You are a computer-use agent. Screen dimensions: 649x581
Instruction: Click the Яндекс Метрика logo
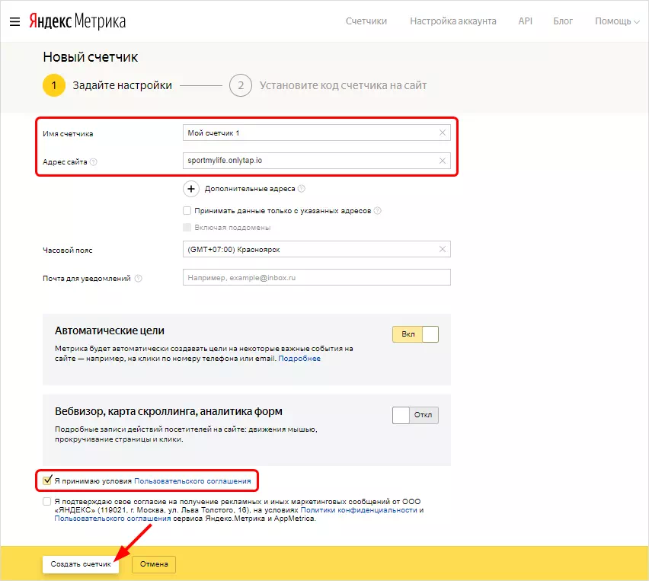[x=77, y=21]
